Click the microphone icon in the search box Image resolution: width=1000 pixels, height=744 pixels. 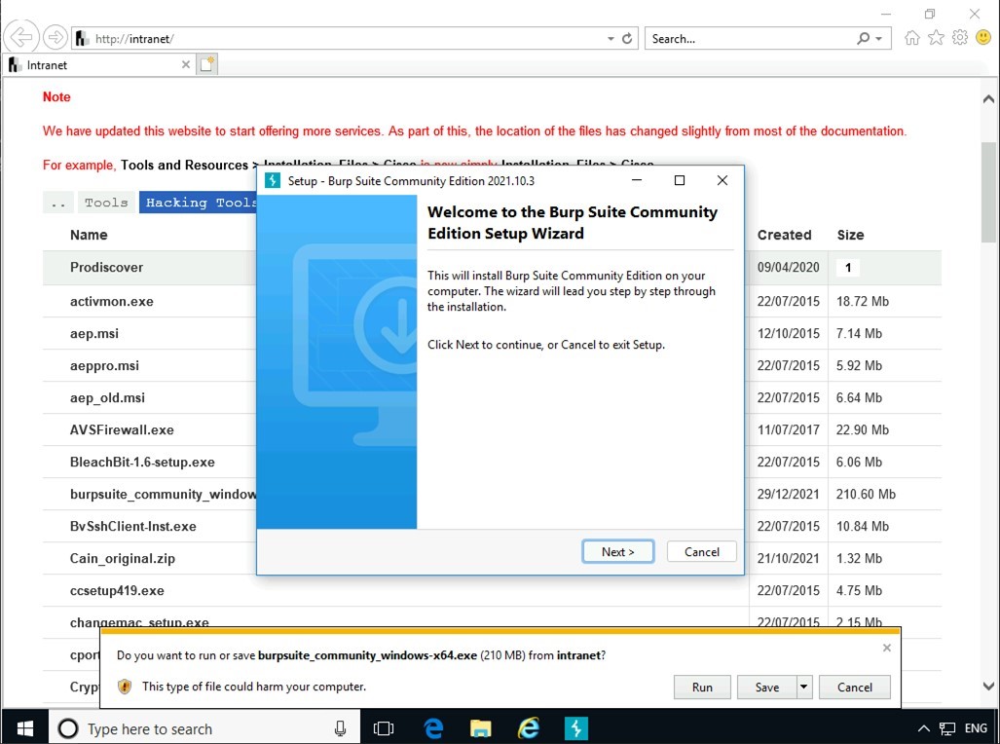341,728
